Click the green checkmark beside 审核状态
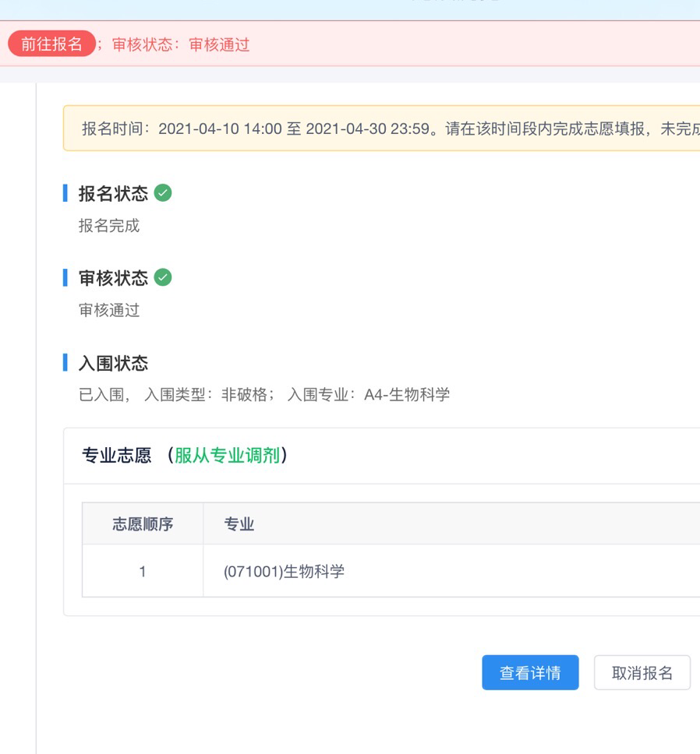The height and width of the screenshot is (754, 700). pos(163,277)
